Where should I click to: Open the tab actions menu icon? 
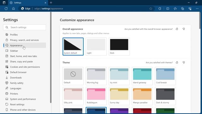[x=4, y=3]
